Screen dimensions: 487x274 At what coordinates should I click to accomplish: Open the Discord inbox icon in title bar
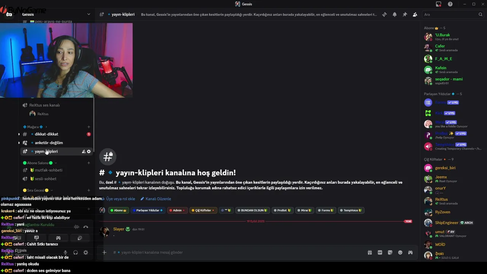439,4
